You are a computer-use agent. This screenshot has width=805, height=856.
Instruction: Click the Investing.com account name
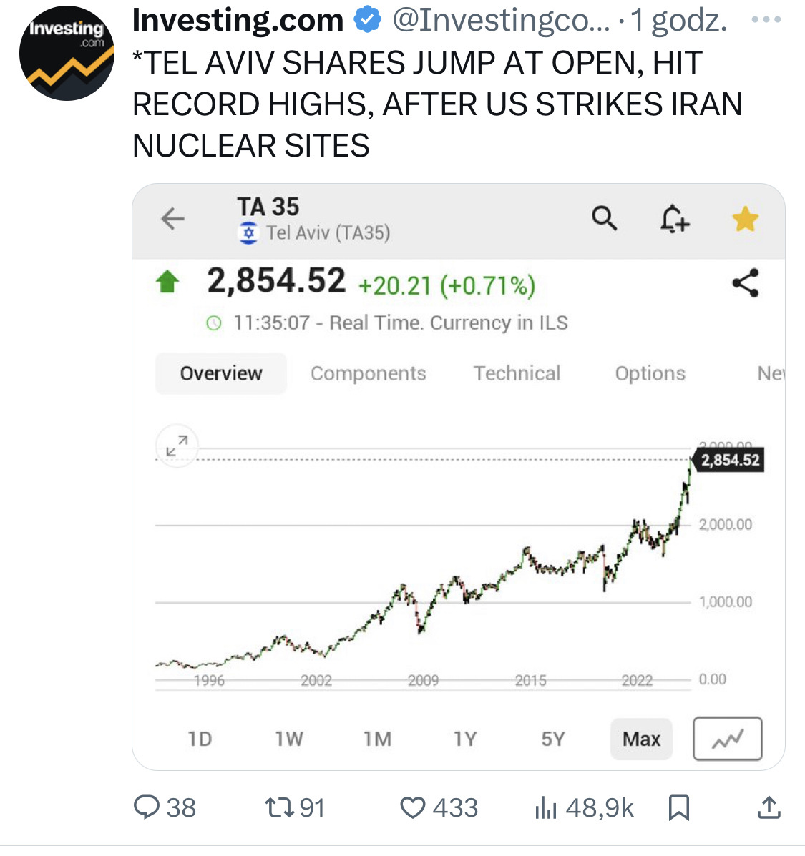click(238, 21)
